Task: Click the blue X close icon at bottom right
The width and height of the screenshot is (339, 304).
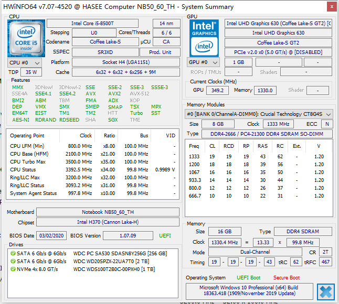Action: [x=325, y=292]
